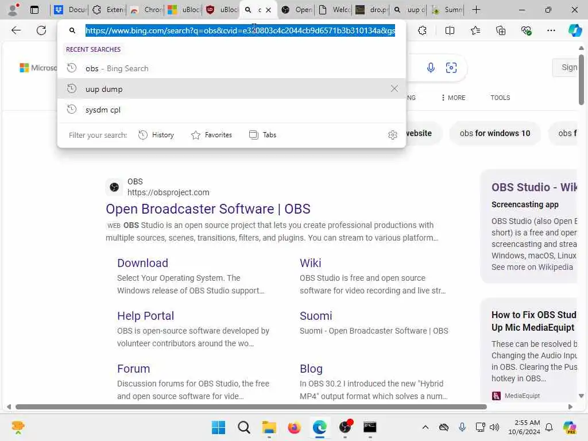Viewport: 588px width, 441px height.
Task: Open Bing visual search camera icon
Action: click(x=451, y=68)
